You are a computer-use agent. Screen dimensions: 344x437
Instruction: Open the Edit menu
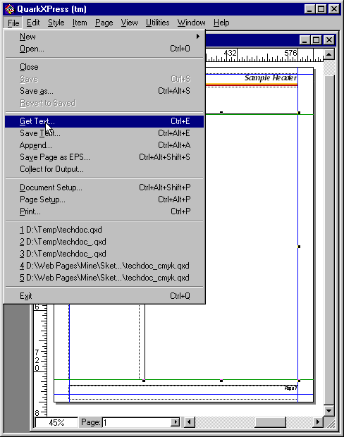click(x=33, y=23)
